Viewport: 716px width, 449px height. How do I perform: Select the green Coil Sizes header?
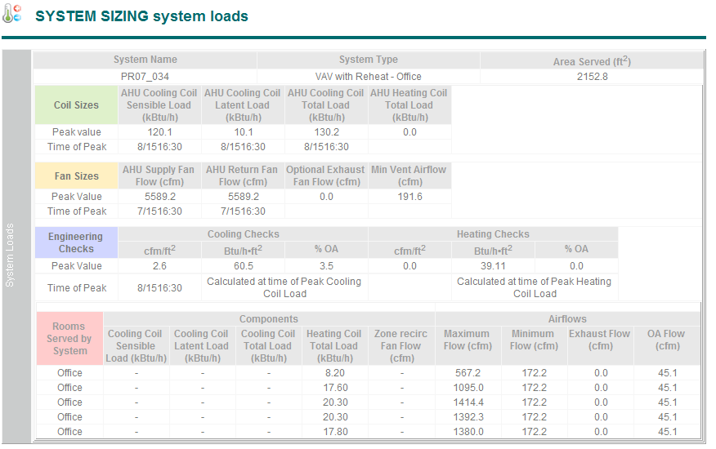pyautogui.click(x=76, y=105)
